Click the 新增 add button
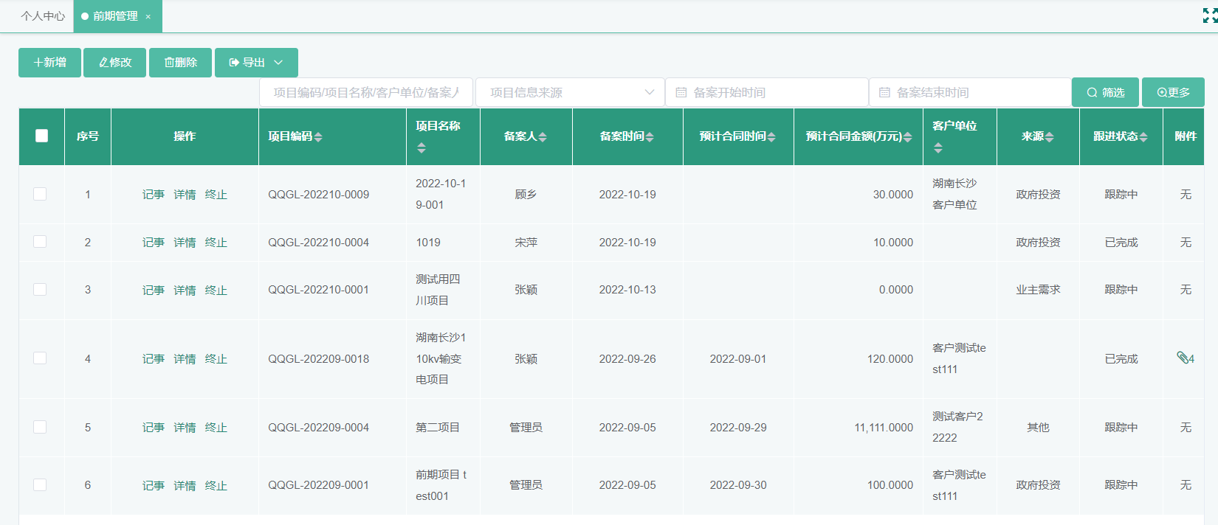The width and height of the screenshot is (1218, 525). coord(49,63)
